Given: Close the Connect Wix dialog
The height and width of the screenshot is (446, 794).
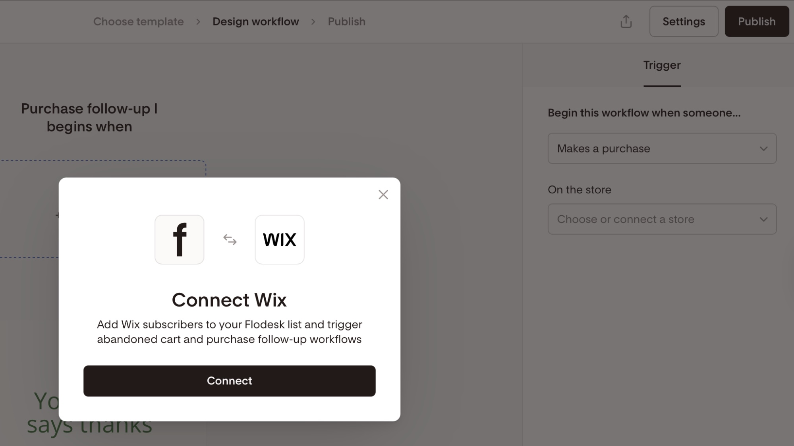Looking at the screenshot, I should pos(383,195).
